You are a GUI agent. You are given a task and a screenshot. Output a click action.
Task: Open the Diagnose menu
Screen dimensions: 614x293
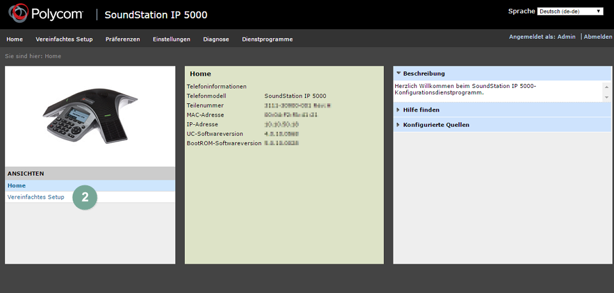pos(216,39)
